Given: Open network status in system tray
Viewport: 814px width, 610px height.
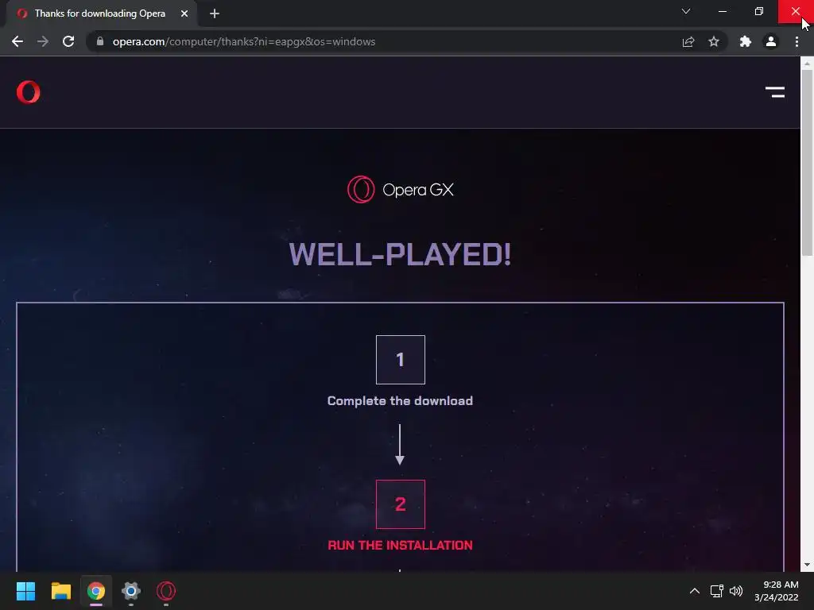Looking at the screenshot, I should [717, 591].
